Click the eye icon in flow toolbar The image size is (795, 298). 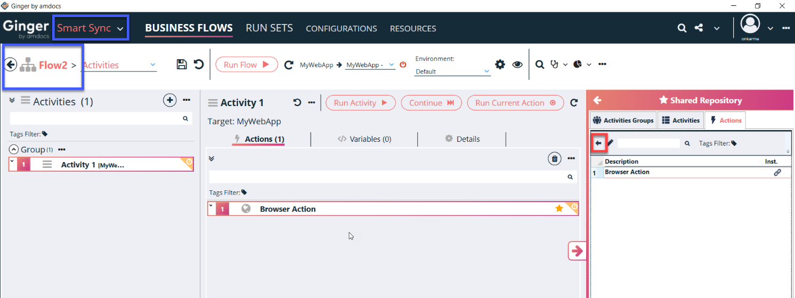[517, 65]
